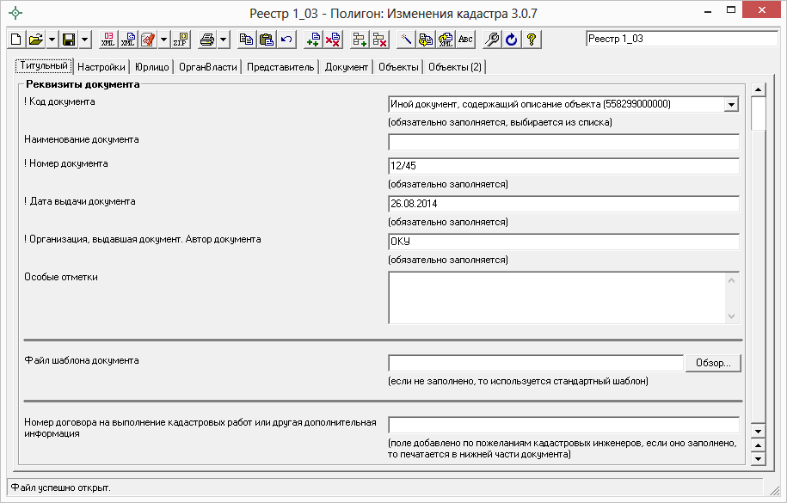
Task: Click the Save floppy disk icon
Action: coord(69,40)
